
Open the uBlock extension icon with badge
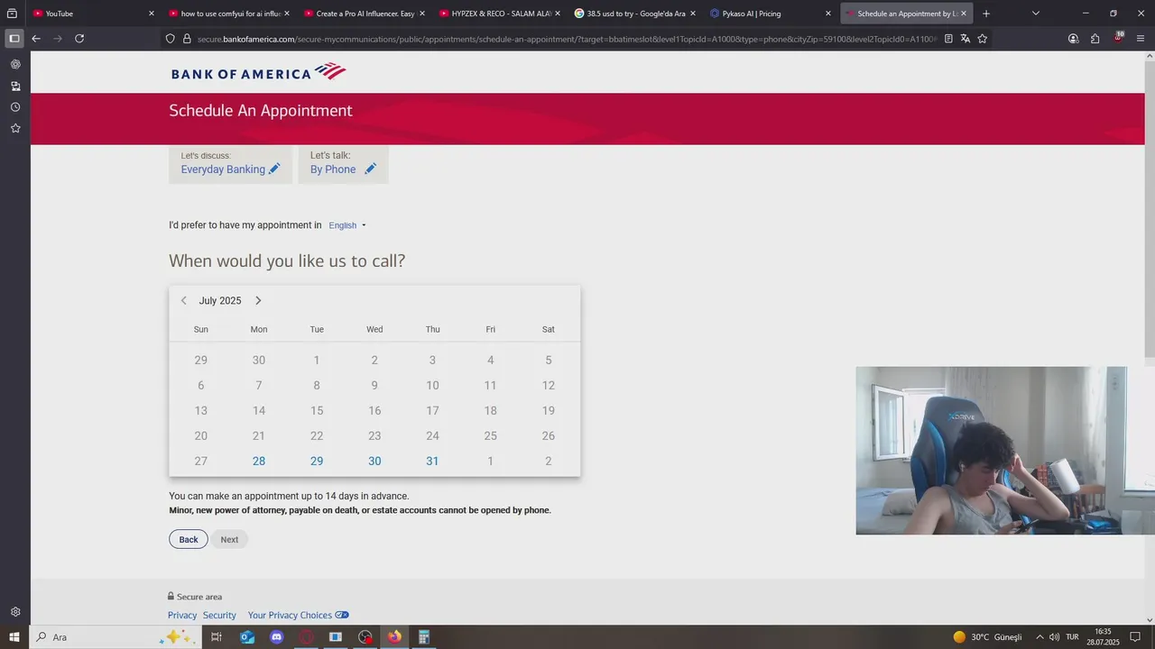(1118, 38)
